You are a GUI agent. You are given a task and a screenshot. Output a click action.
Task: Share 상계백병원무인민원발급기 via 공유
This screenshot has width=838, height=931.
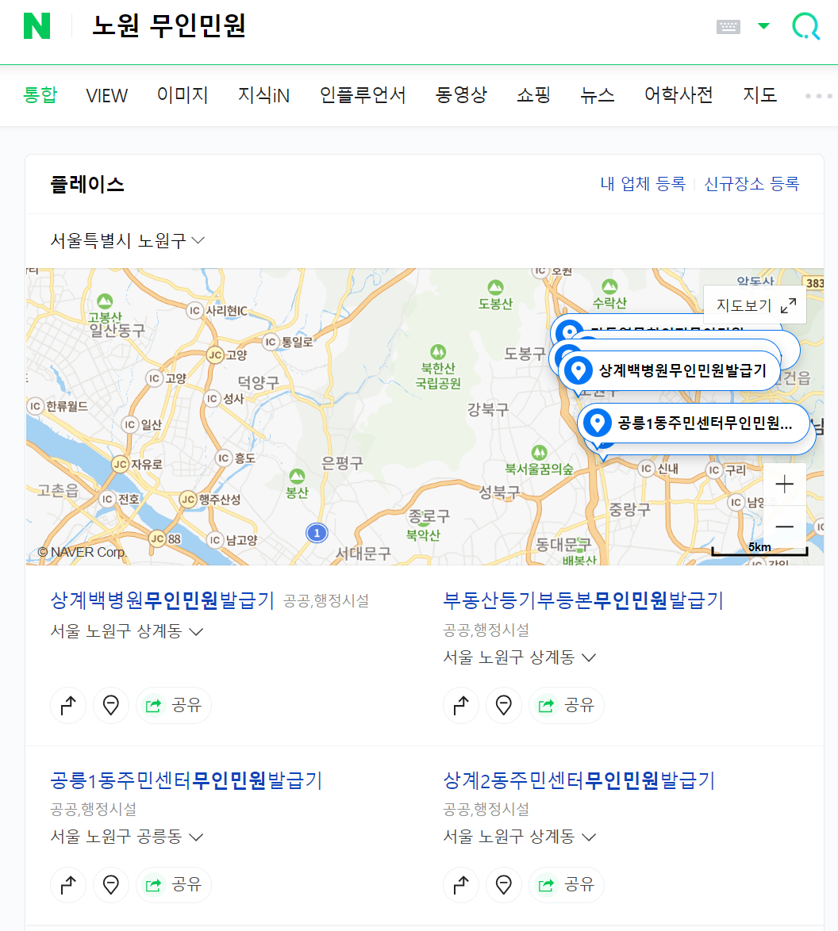point(174,705)
